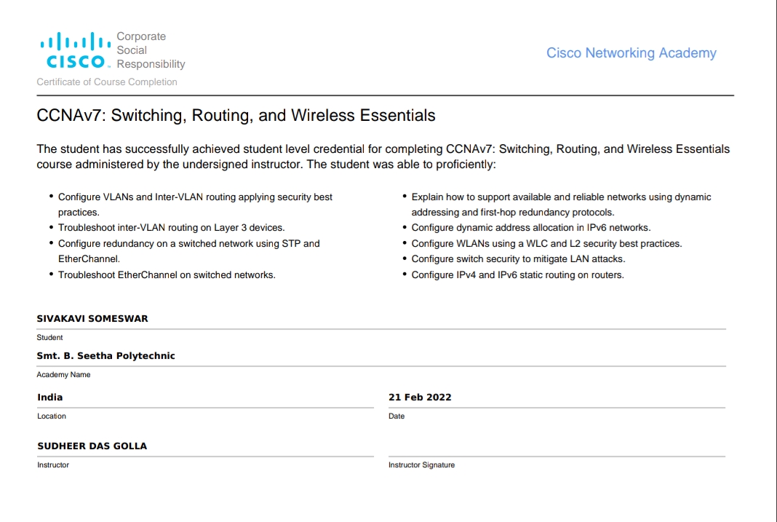Screen dimensions: 777x522
Task: Click the Explain available and reliable networks bullet
Action: 561,197
